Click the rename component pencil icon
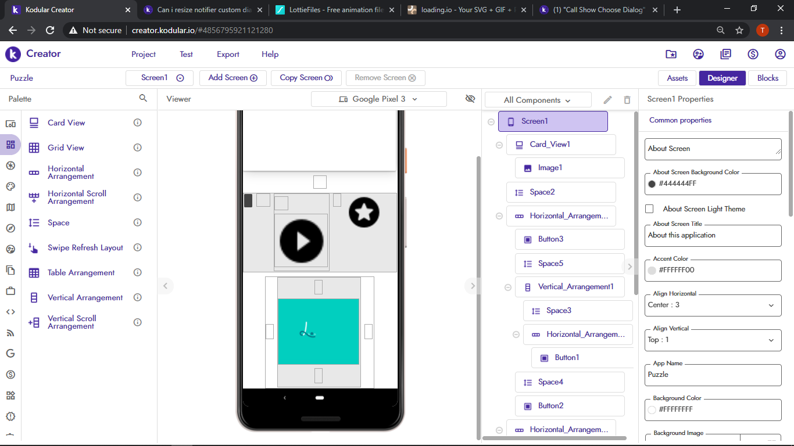 (607, 100)
